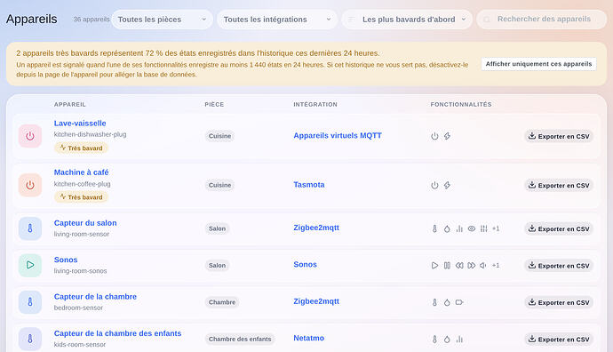Click thermometer feature icon in Capteur de la chambre row
The width and height of the screenshot is (613, 352).
(434, 302)
